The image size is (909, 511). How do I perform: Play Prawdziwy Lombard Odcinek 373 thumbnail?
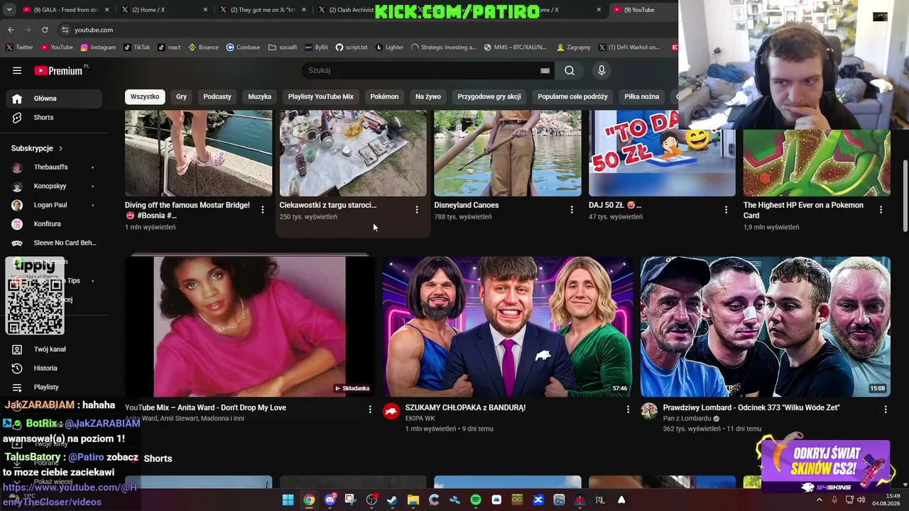(765, 326)
